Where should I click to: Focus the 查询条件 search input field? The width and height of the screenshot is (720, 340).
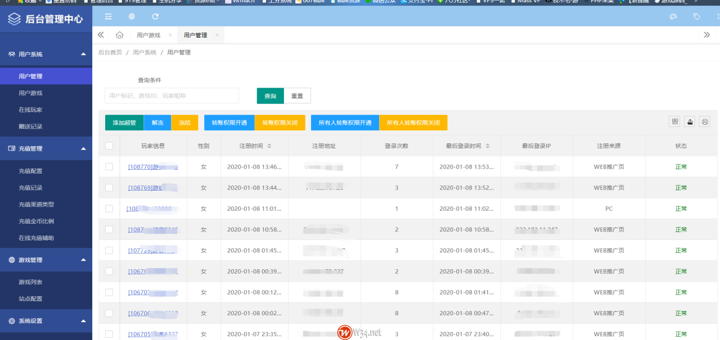172,96
